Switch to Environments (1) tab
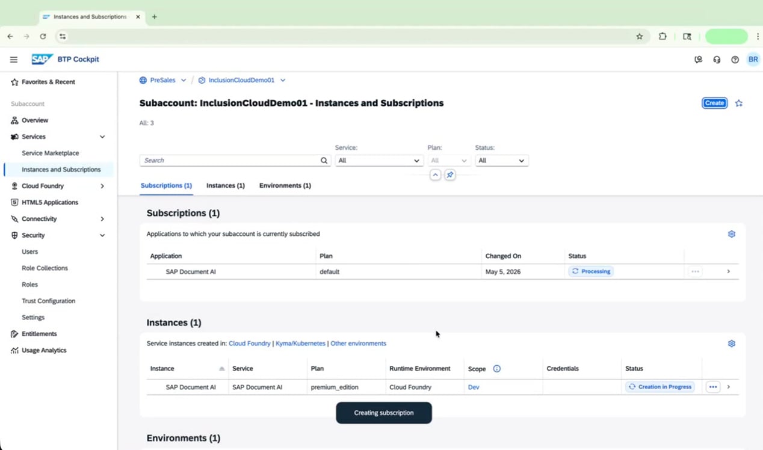The width and height of the screenshot is (763, 450). point(285,185)
